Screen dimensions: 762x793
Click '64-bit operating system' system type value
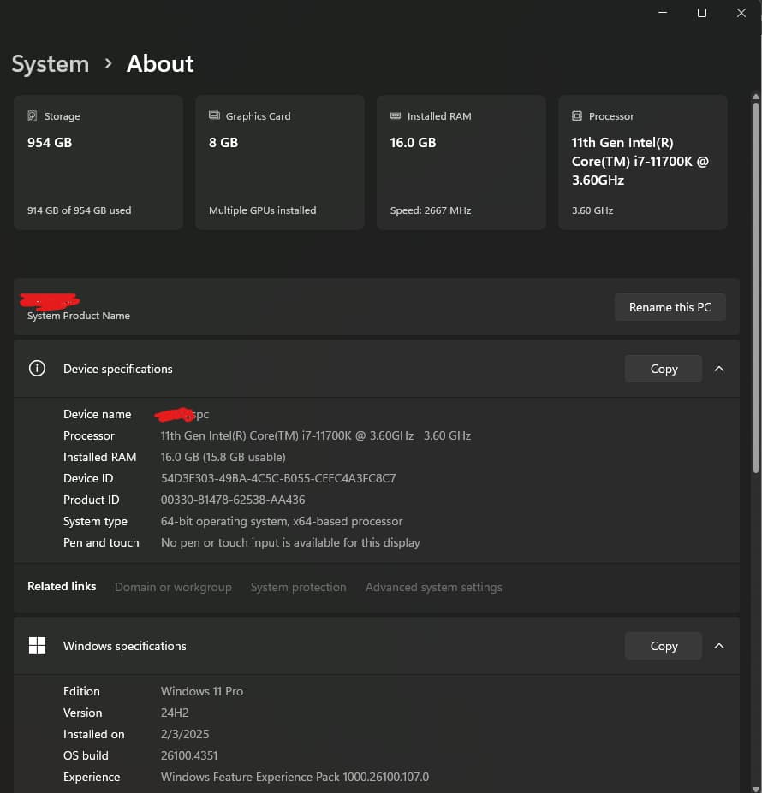point(282,521)
